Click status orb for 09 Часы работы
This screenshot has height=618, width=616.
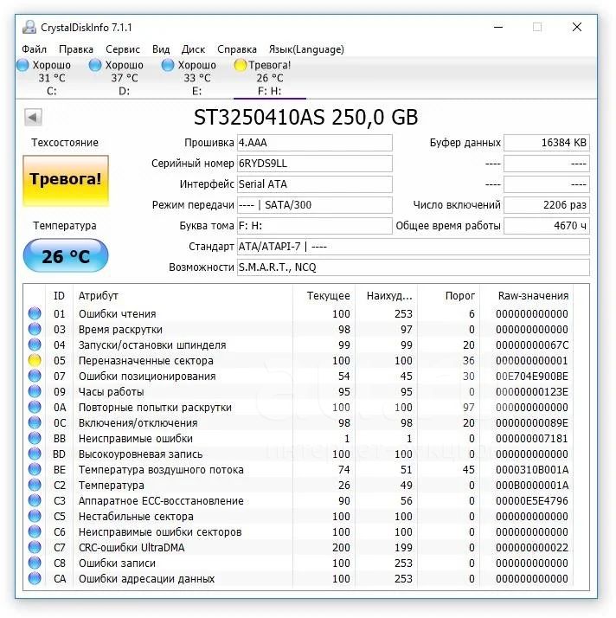point(35,391)
